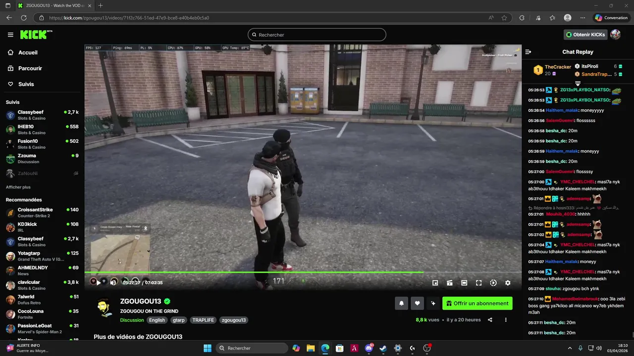Click Obtenir KICKs button
The width and height of the screenshot is (634, 356).
[x=585, y=35]
